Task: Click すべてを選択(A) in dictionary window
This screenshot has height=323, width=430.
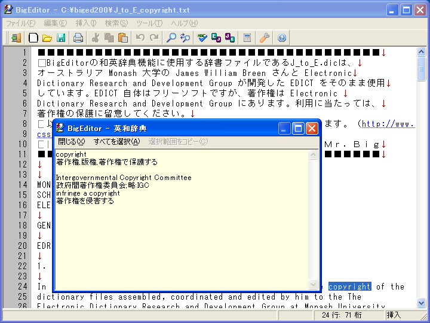Action: (x=116, y=142)
